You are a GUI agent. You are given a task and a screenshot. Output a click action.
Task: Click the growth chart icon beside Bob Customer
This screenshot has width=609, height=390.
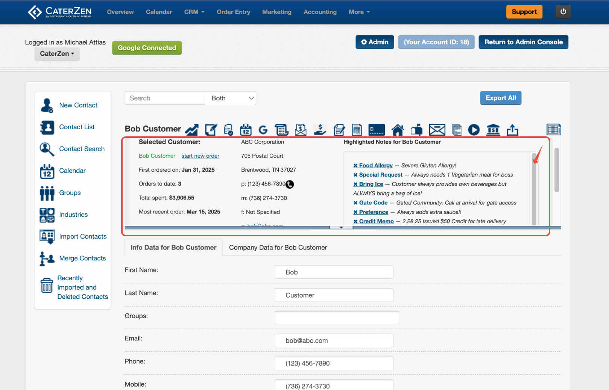tap(191, 130)
